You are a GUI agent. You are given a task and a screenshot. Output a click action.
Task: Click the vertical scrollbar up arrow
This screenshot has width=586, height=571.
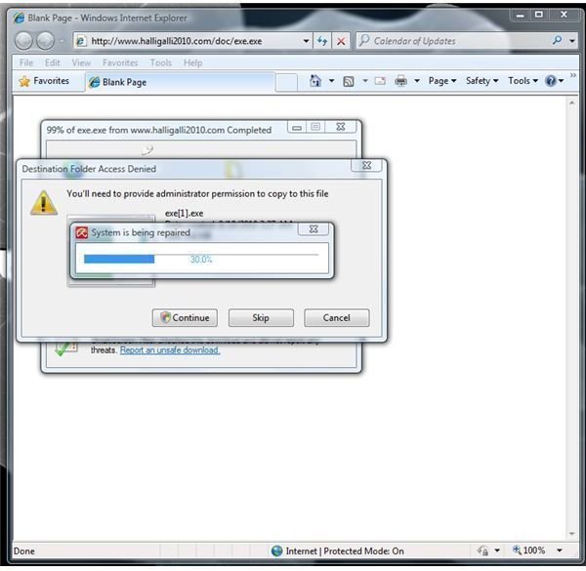pyautogui.click(x=571, y=102)
